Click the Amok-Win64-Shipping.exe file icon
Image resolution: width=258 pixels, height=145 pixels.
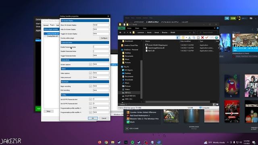pyautogui.click(x=146, y=45)
